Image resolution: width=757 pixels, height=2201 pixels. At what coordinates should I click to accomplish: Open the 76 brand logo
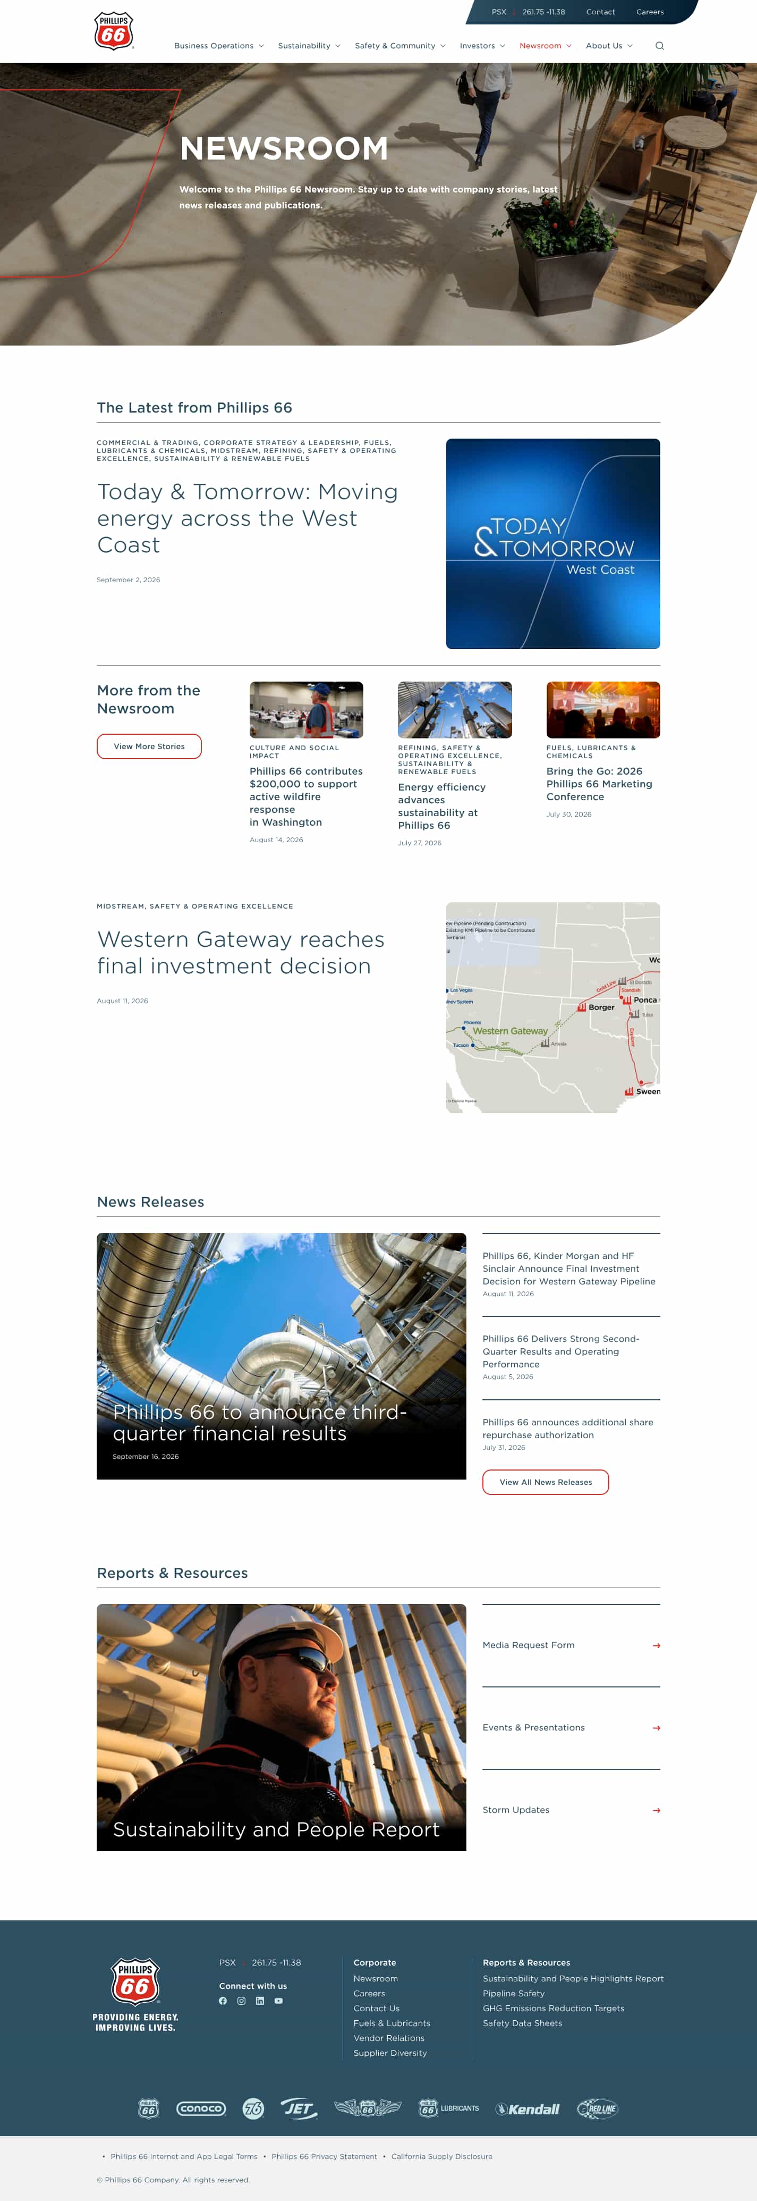(253, 2108)
